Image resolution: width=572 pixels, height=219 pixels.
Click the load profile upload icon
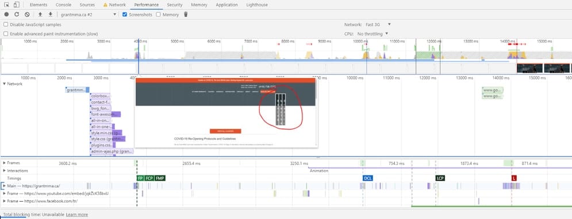click(x=40, y=14)
